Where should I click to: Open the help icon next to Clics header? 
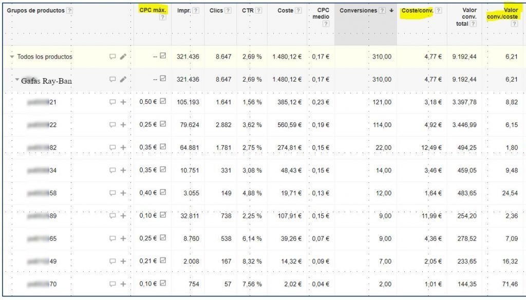pyautogui.click(x=228, y=10)
